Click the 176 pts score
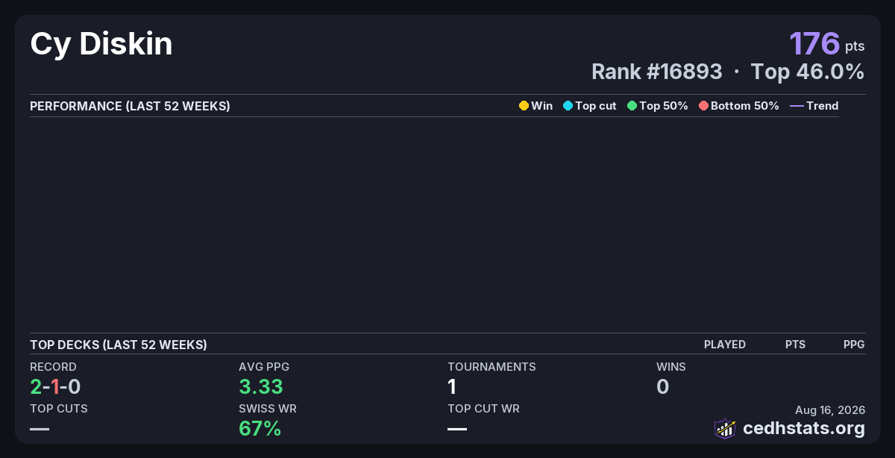This screenshot has height=458, width=895. click(x=827, y=43)
